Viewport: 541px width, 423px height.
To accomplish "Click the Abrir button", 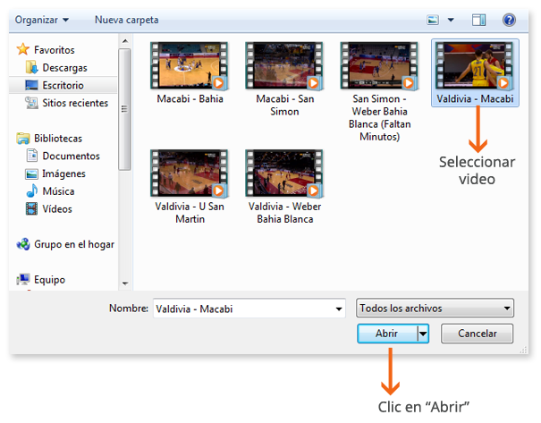I will [x=387, y=334].
